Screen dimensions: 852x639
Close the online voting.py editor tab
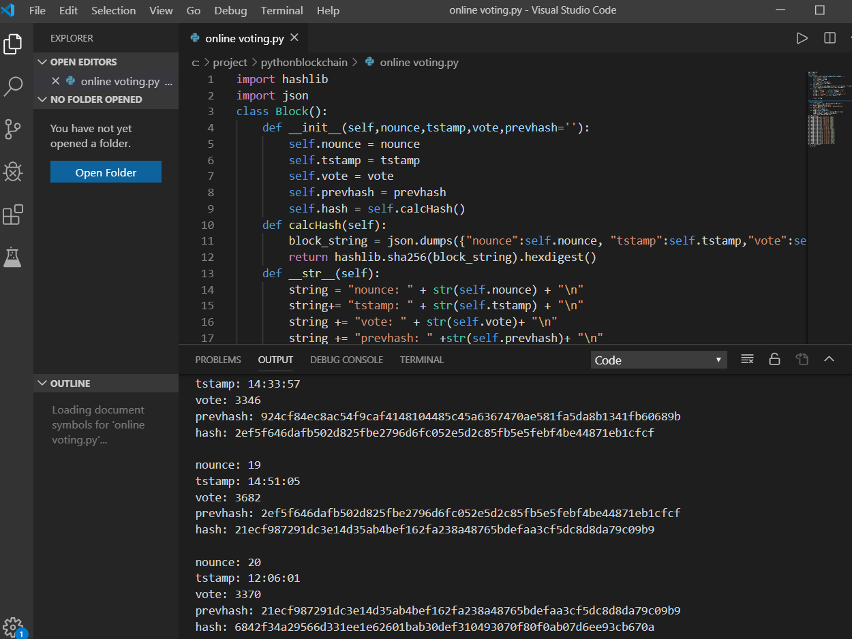pos(295,38)
